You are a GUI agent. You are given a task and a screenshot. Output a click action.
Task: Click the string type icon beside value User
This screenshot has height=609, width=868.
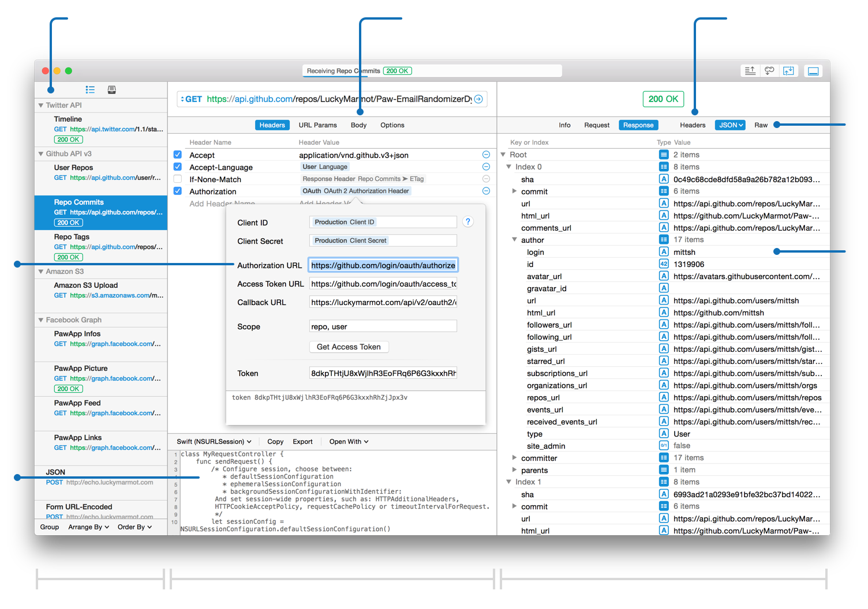664,433
